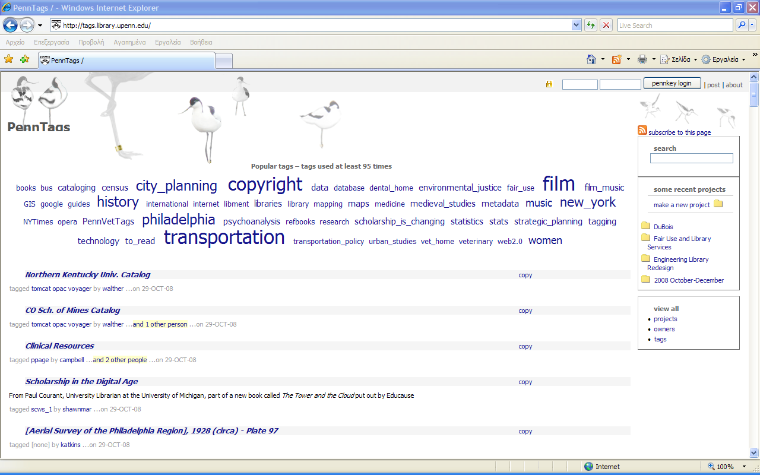The width and height of the screenshot is (760, 475).
Task: Click the Home page icon
Action: pyautogui.click(x=591, y=59)
